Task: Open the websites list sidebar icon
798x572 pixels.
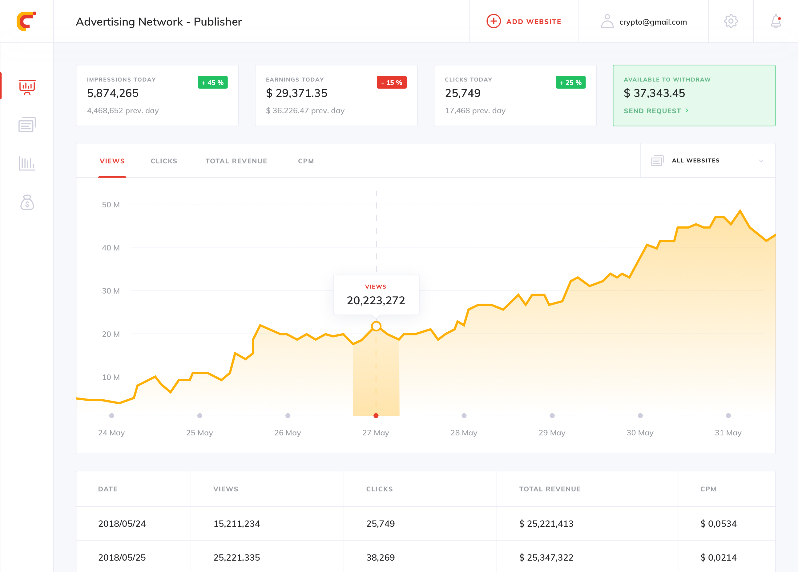Action: tap(27, 125)
